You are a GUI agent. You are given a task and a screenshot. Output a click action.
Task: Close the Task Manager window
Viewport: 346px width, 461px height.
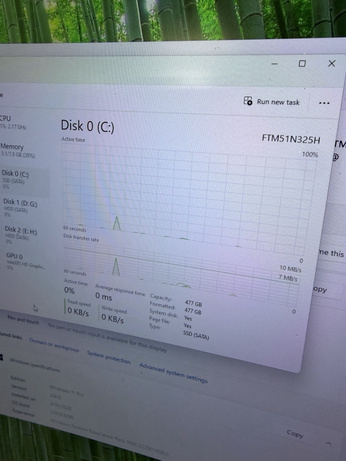[332, 63]
